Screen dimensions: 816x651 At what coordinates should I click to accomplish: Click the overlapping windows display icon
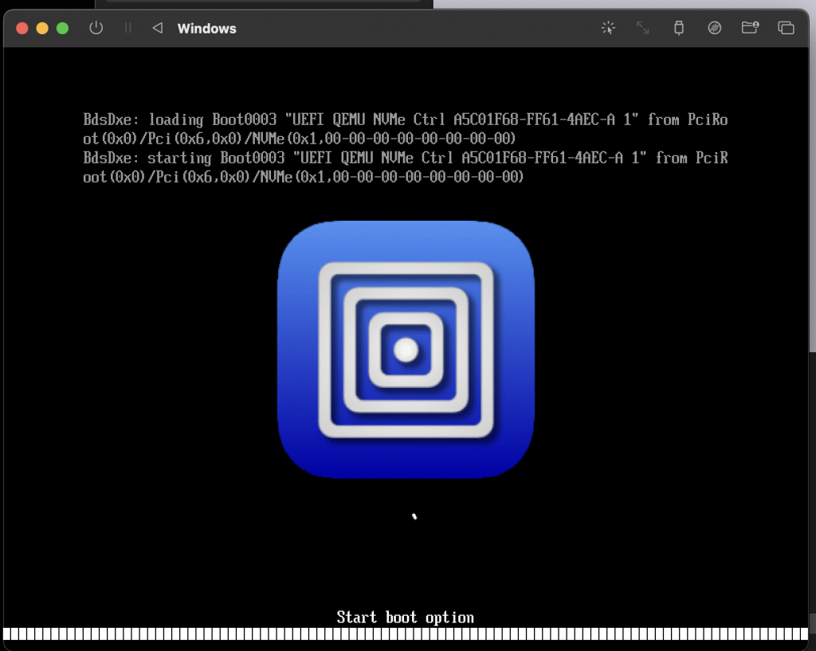[786, 28]
